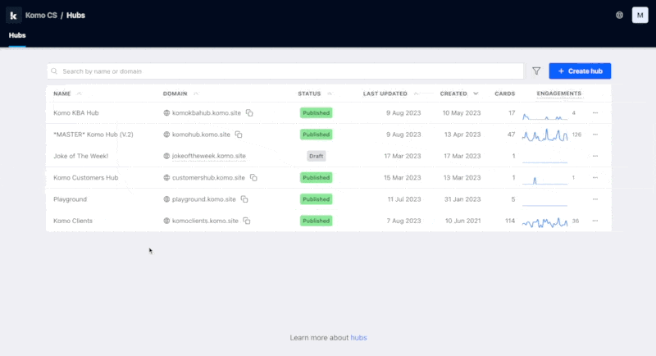Copy the komohub.komo.site domain
The width and height of the screenshot is (656, 356).
click(239, 134)
